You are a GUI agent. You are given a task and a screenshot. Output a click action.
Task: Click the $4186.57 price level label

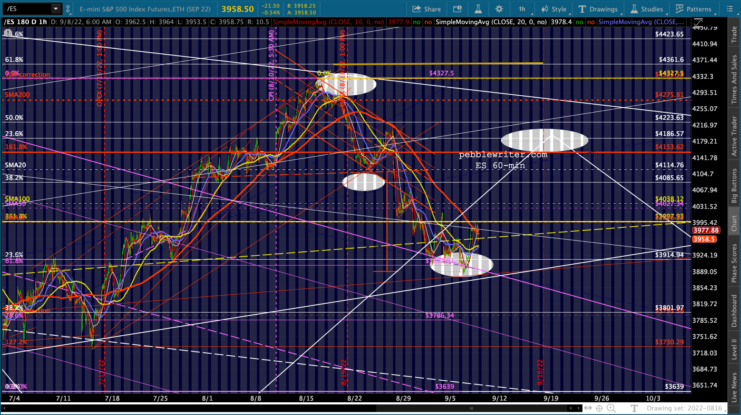[x=669, y=134]
